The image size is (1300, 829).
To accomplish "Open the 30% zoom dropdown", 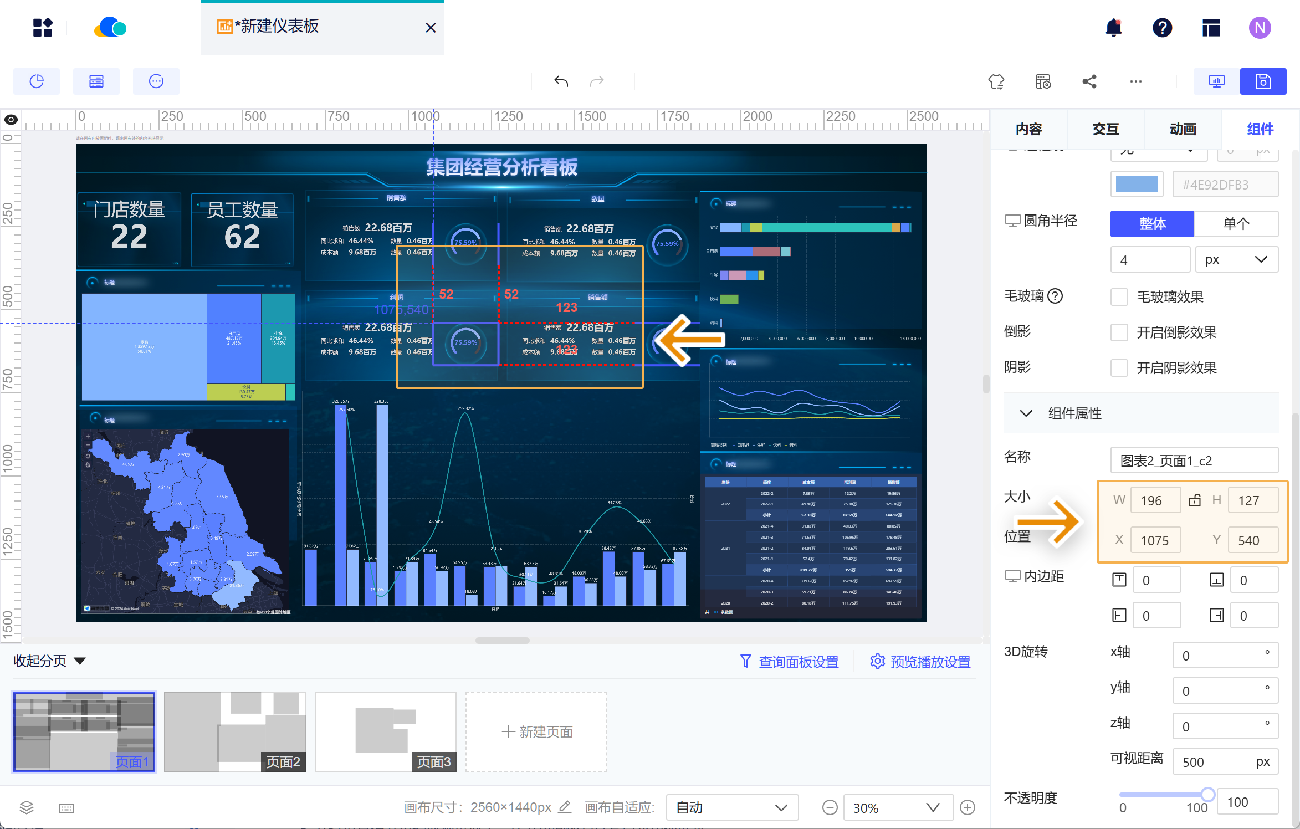I will coord(898,807).
